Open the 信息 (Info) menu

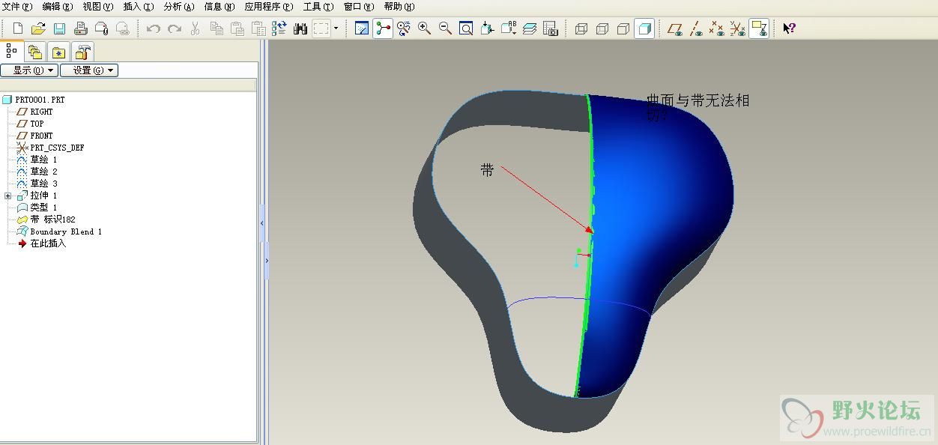click(x=220, y=7)
